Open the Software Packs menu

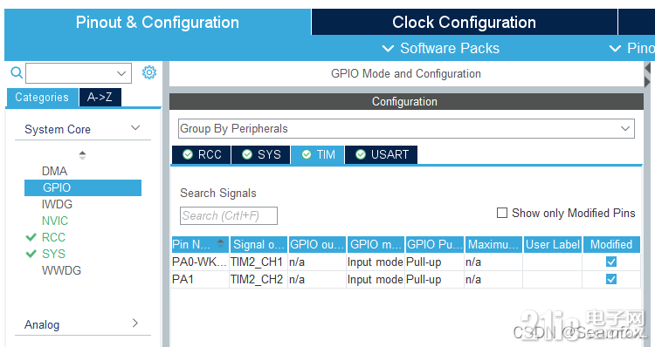(x=441, y=48)
